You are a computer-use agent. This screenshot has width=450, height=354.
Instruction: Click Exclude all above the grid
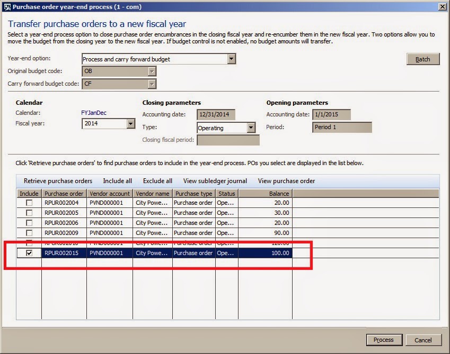[157, 180]
